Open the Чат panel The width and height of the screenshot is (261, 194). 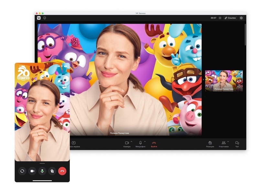coord(237,144)
